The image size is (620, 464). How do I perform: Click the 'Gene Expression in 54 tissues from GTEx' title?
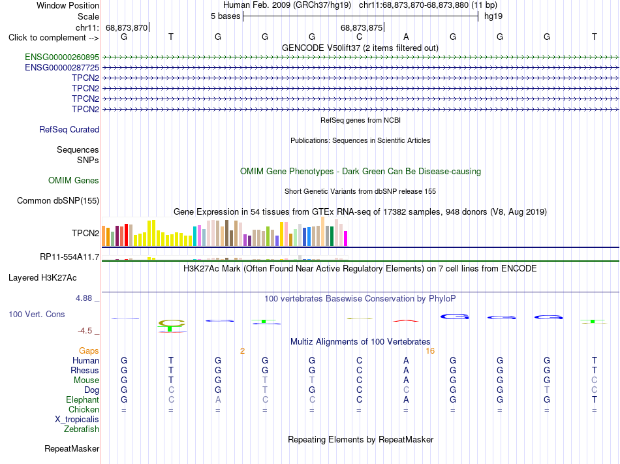360,212
